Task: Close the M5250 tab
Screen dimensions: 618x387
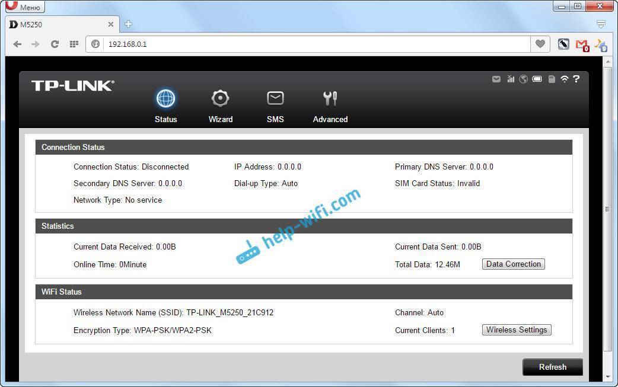Action: point(111,24)
